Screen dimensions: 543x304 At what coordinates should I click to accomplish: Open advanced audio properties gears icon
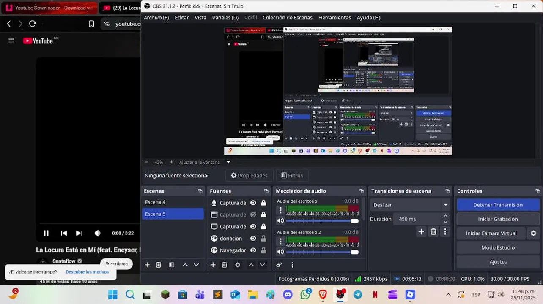pos(279,265)
